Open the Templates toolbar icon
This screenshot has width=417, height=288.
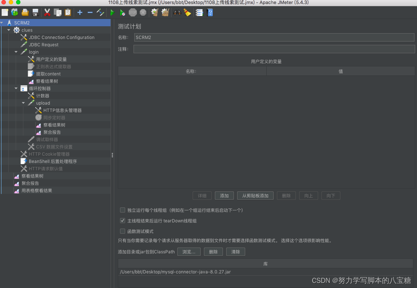click(x=15, y=12)
